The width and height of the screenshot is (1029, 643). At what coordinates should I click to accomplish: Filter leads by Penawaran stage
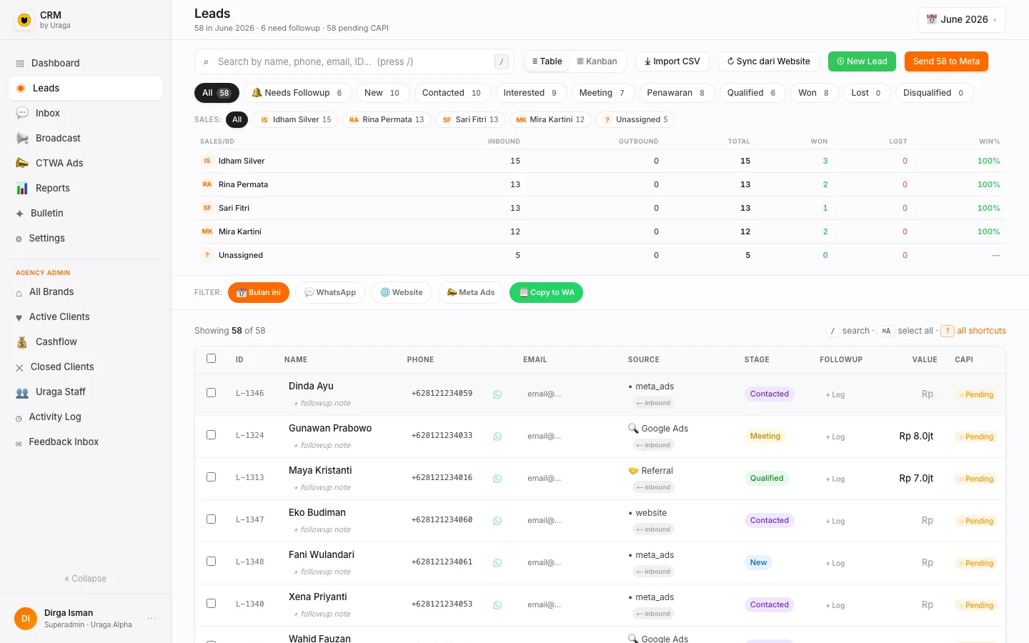677,93
